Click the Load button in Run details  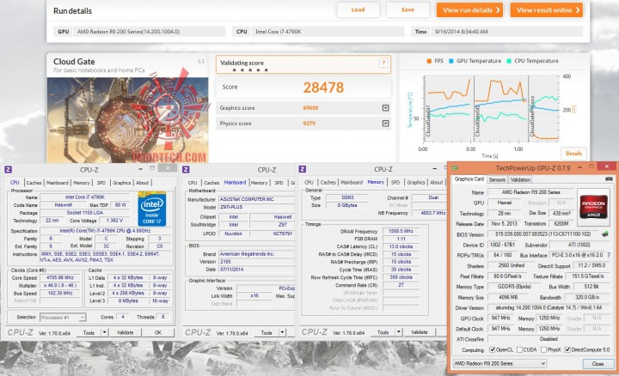point(358,9)
